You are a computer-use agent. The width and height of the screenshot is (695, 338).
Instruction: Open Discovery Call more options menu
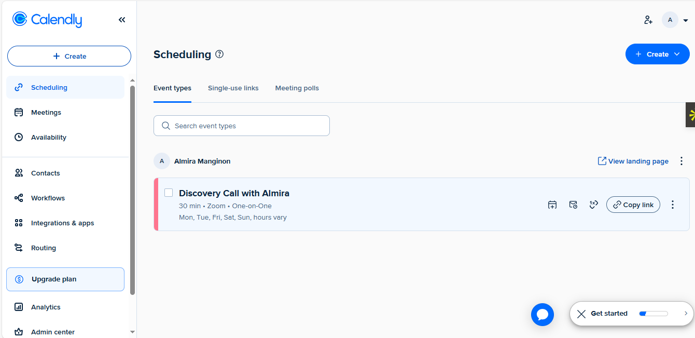(x=673, y=205)
